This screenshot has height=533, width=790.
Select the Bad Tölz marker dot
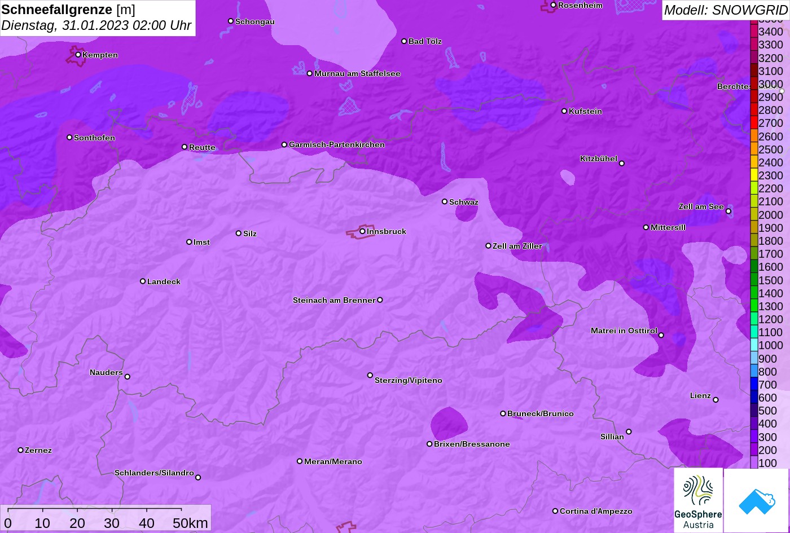404,41
